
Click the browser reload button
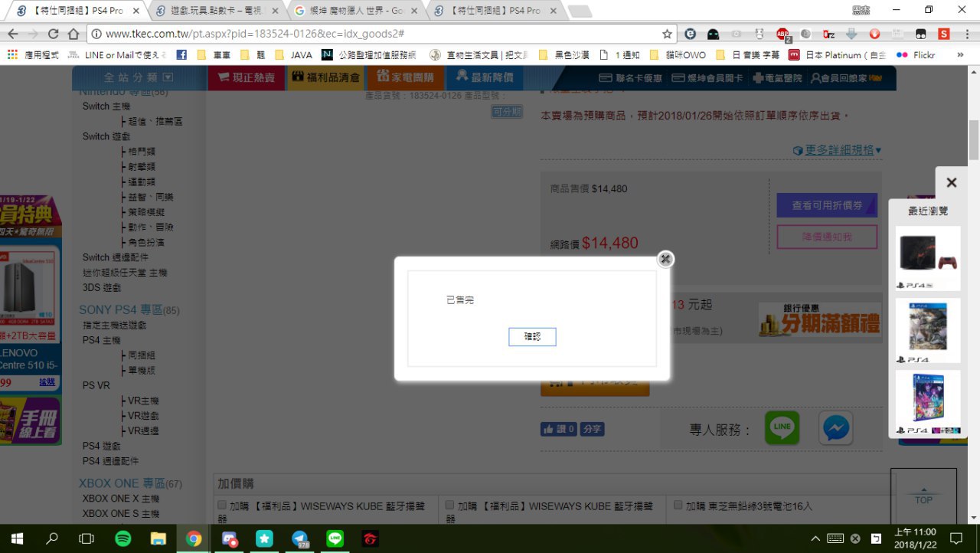click(x=53, y=34)
